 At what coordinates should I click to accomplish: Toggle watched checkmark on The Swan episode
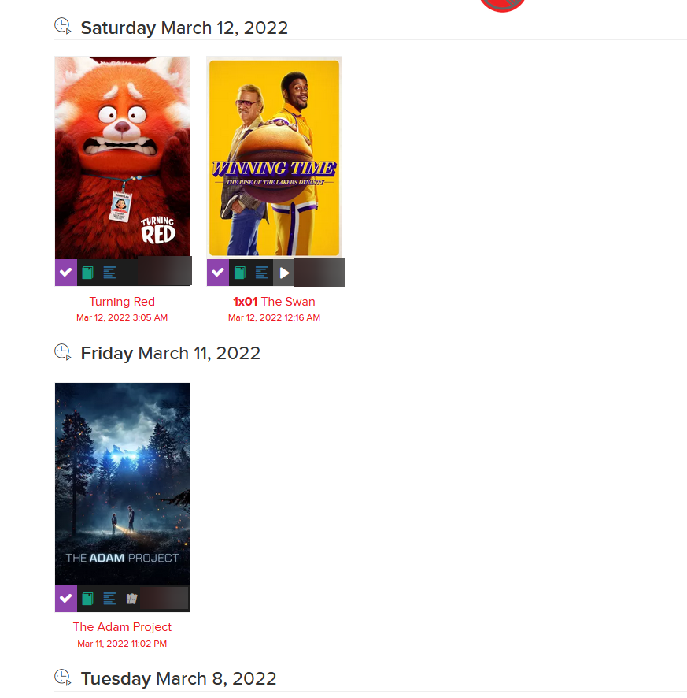[218, 272]
